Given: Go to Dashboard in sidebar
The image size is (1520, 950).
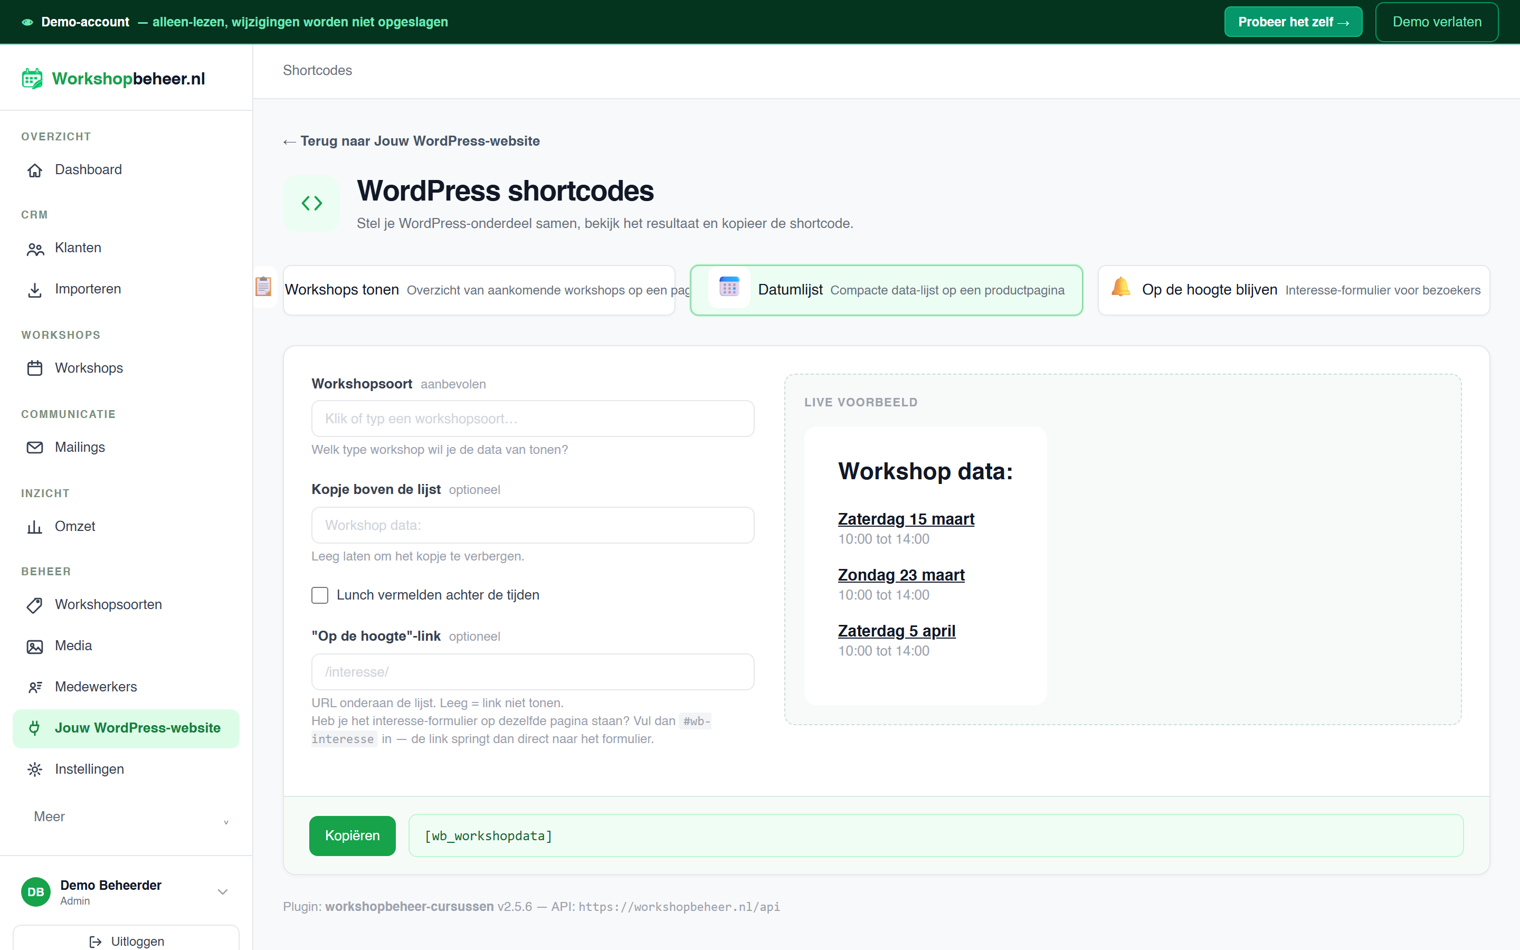Looking at the screenshot, I should [x=126, y=169].
